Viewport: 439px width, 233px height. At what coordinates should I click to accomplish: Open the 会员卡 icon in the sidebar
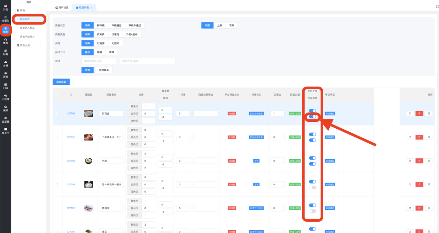5,131
